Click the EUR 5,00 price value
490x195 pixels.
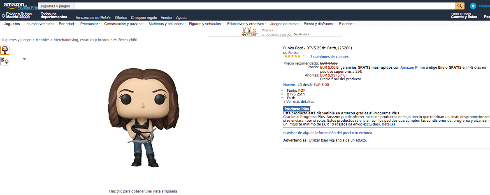click(x=328, y=67)
